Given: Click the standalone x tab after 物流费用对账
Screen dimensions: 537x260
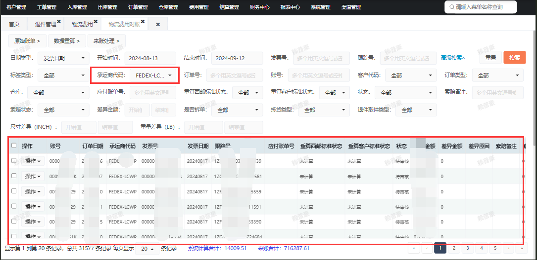Looking at the screenshot, I should point(158,24).
